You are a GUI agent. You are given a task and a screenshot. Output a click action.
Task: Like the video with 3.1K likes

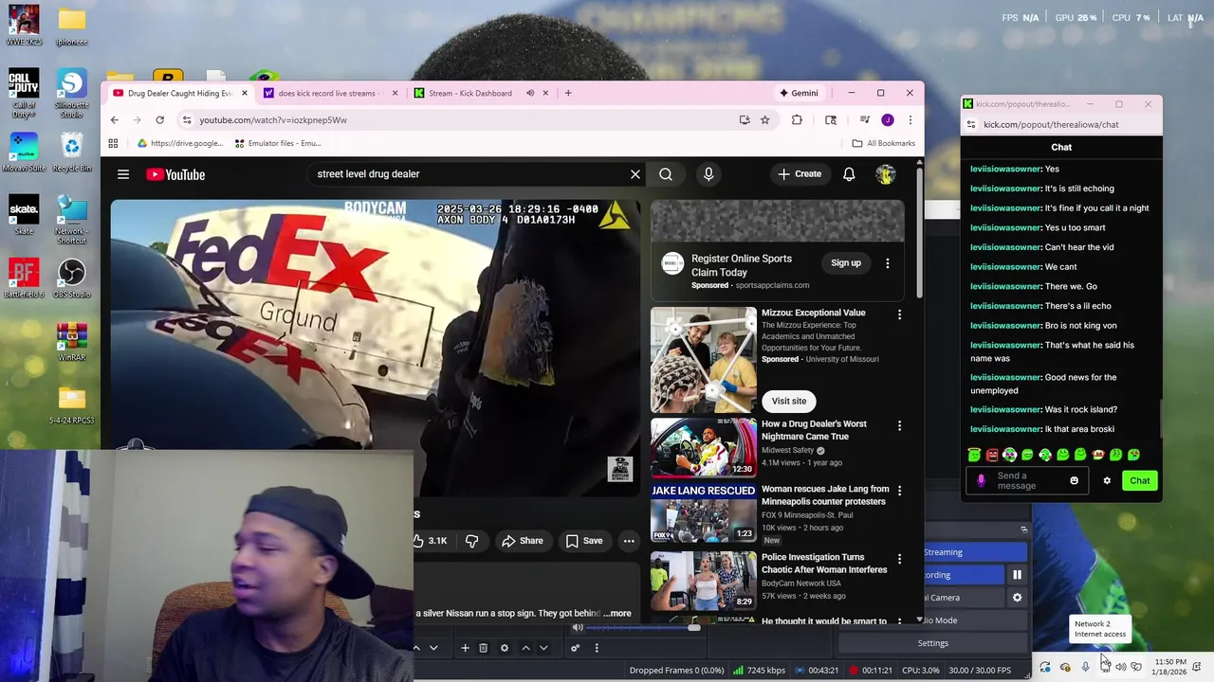[x=430, y=541]
